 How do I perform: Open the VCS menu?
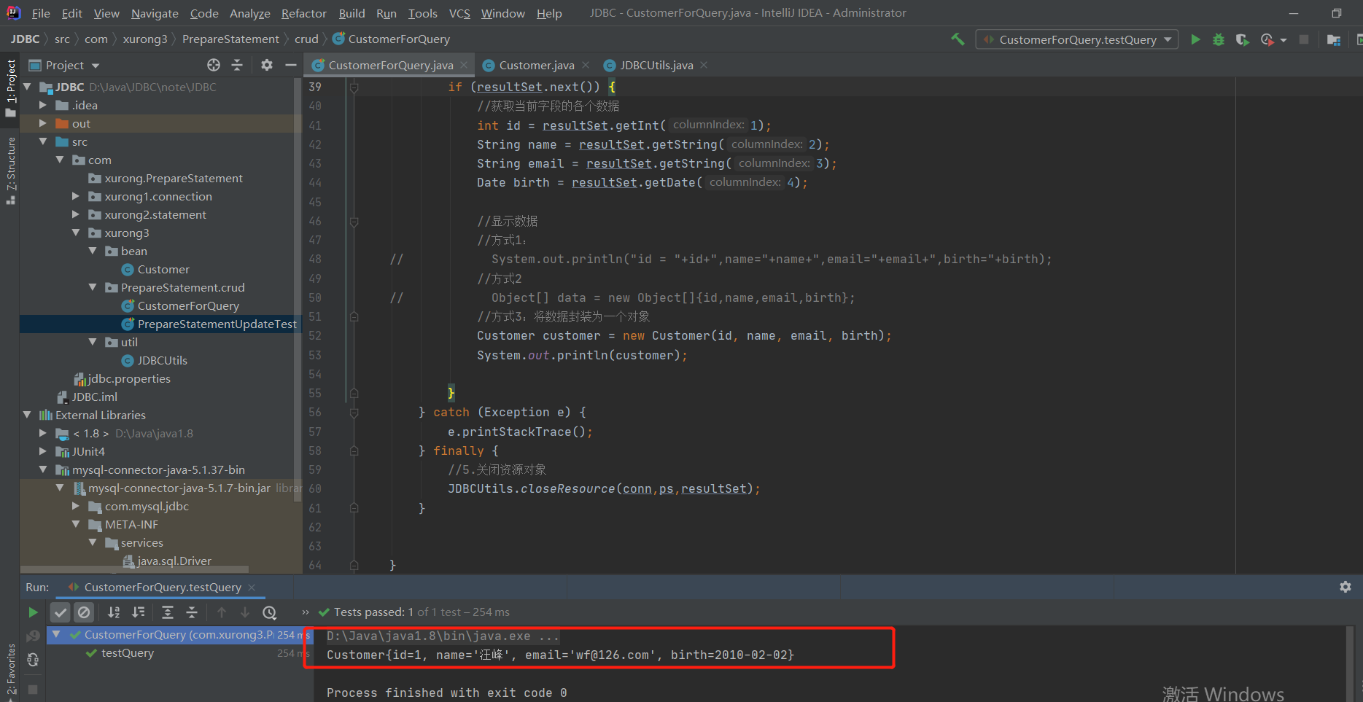point(459,13)
